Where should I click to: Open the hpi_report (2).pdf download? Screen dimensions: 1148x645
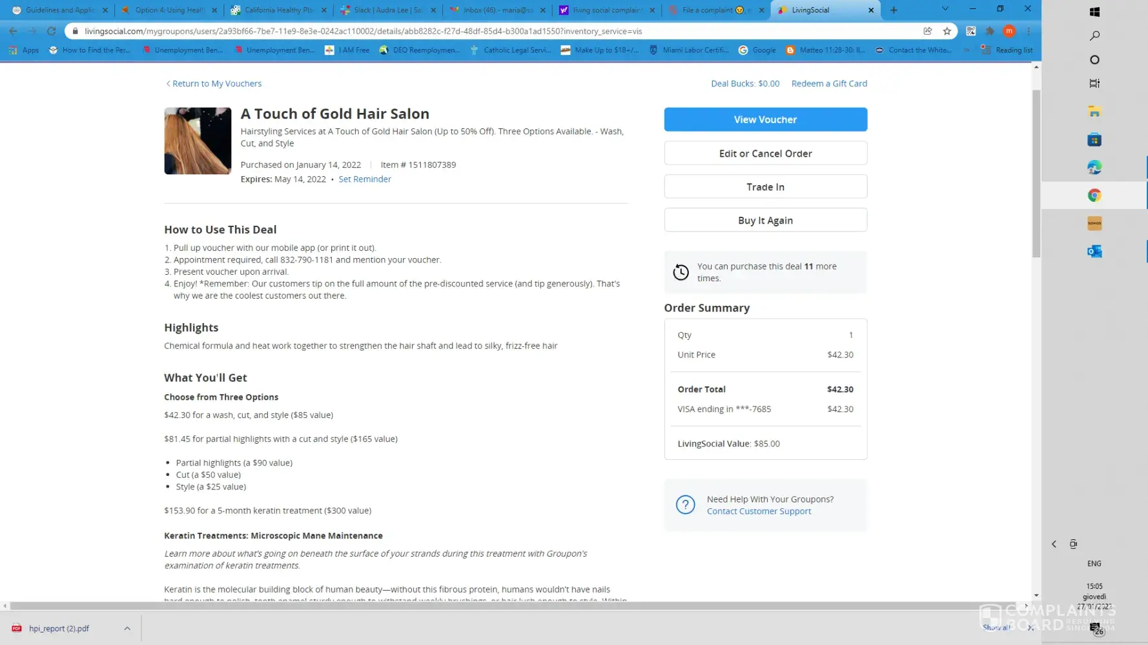click(59, 628)
